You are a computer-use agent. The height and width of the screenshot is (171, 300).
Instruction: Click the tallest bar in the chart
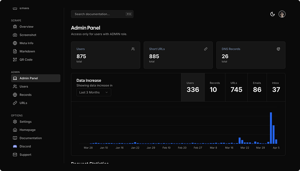pyautogui.click(x=271, y=128)
